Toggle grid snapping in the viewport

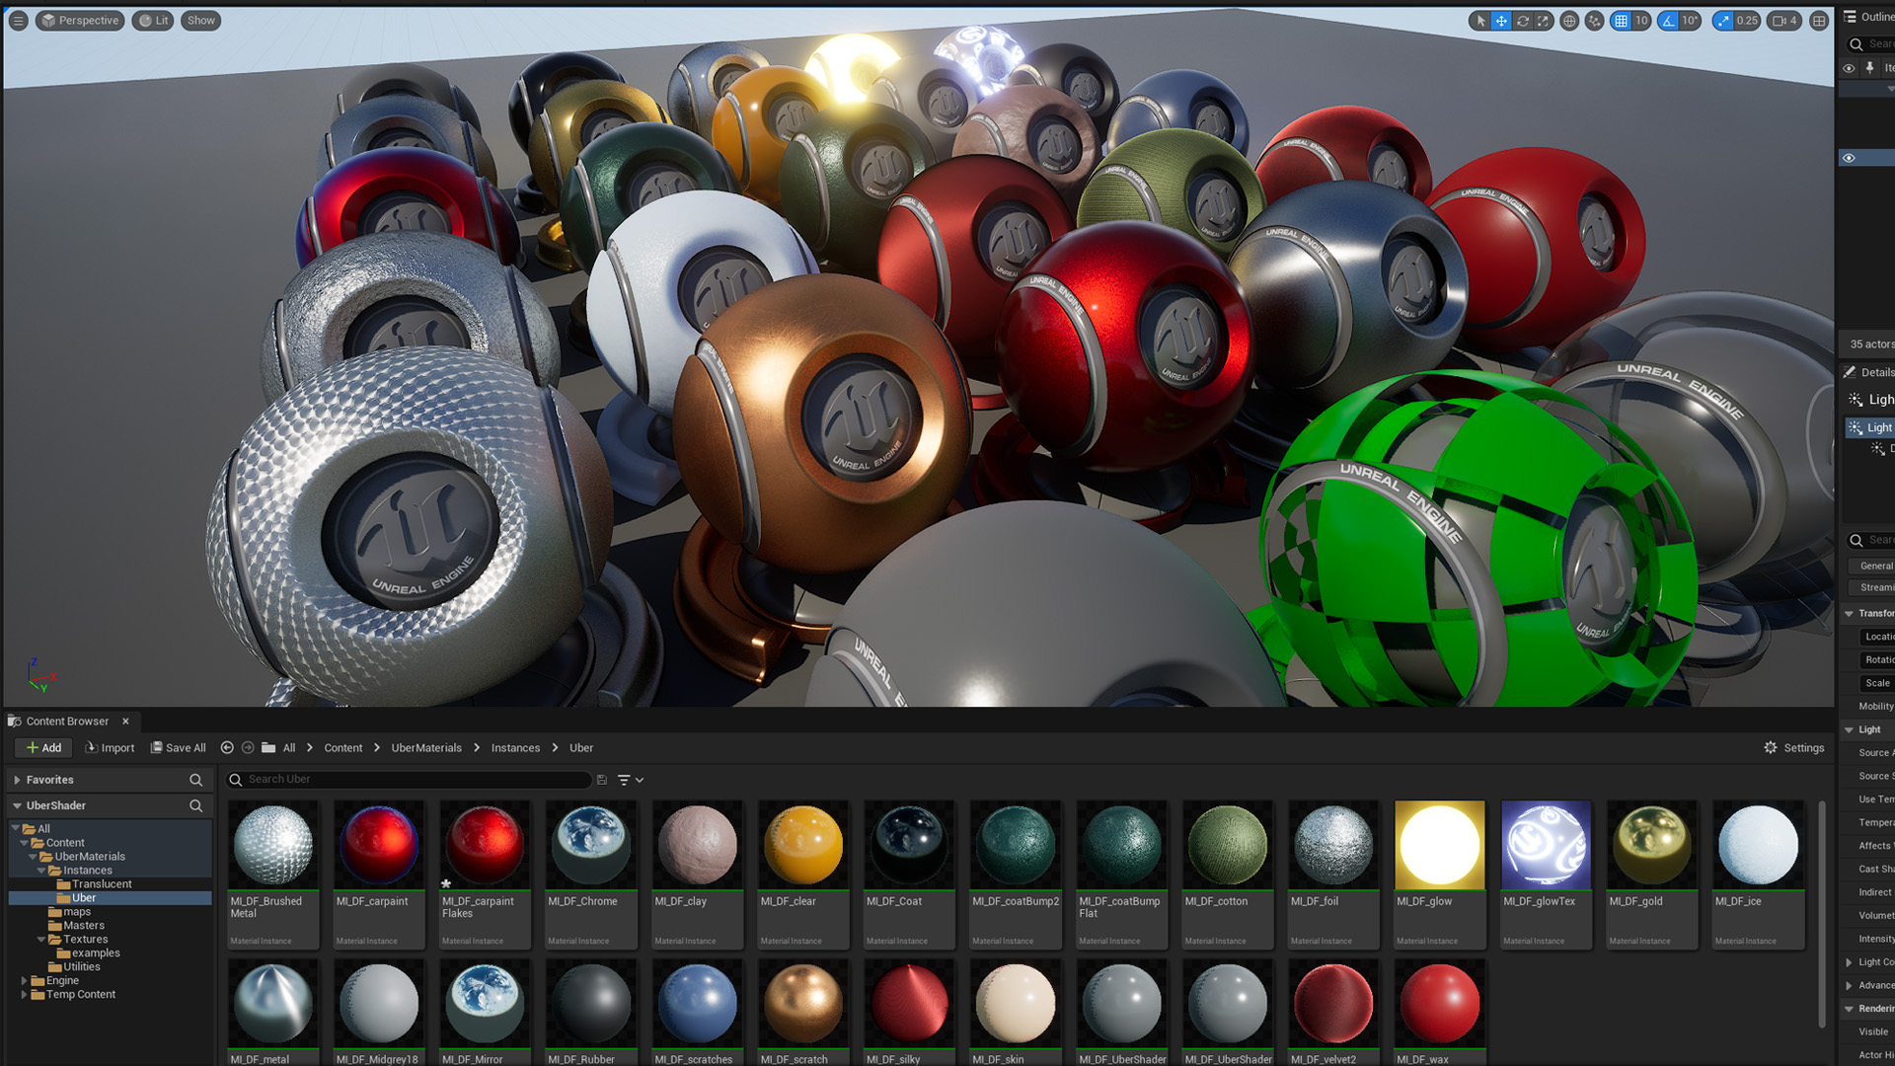(x=1621, y=21)
